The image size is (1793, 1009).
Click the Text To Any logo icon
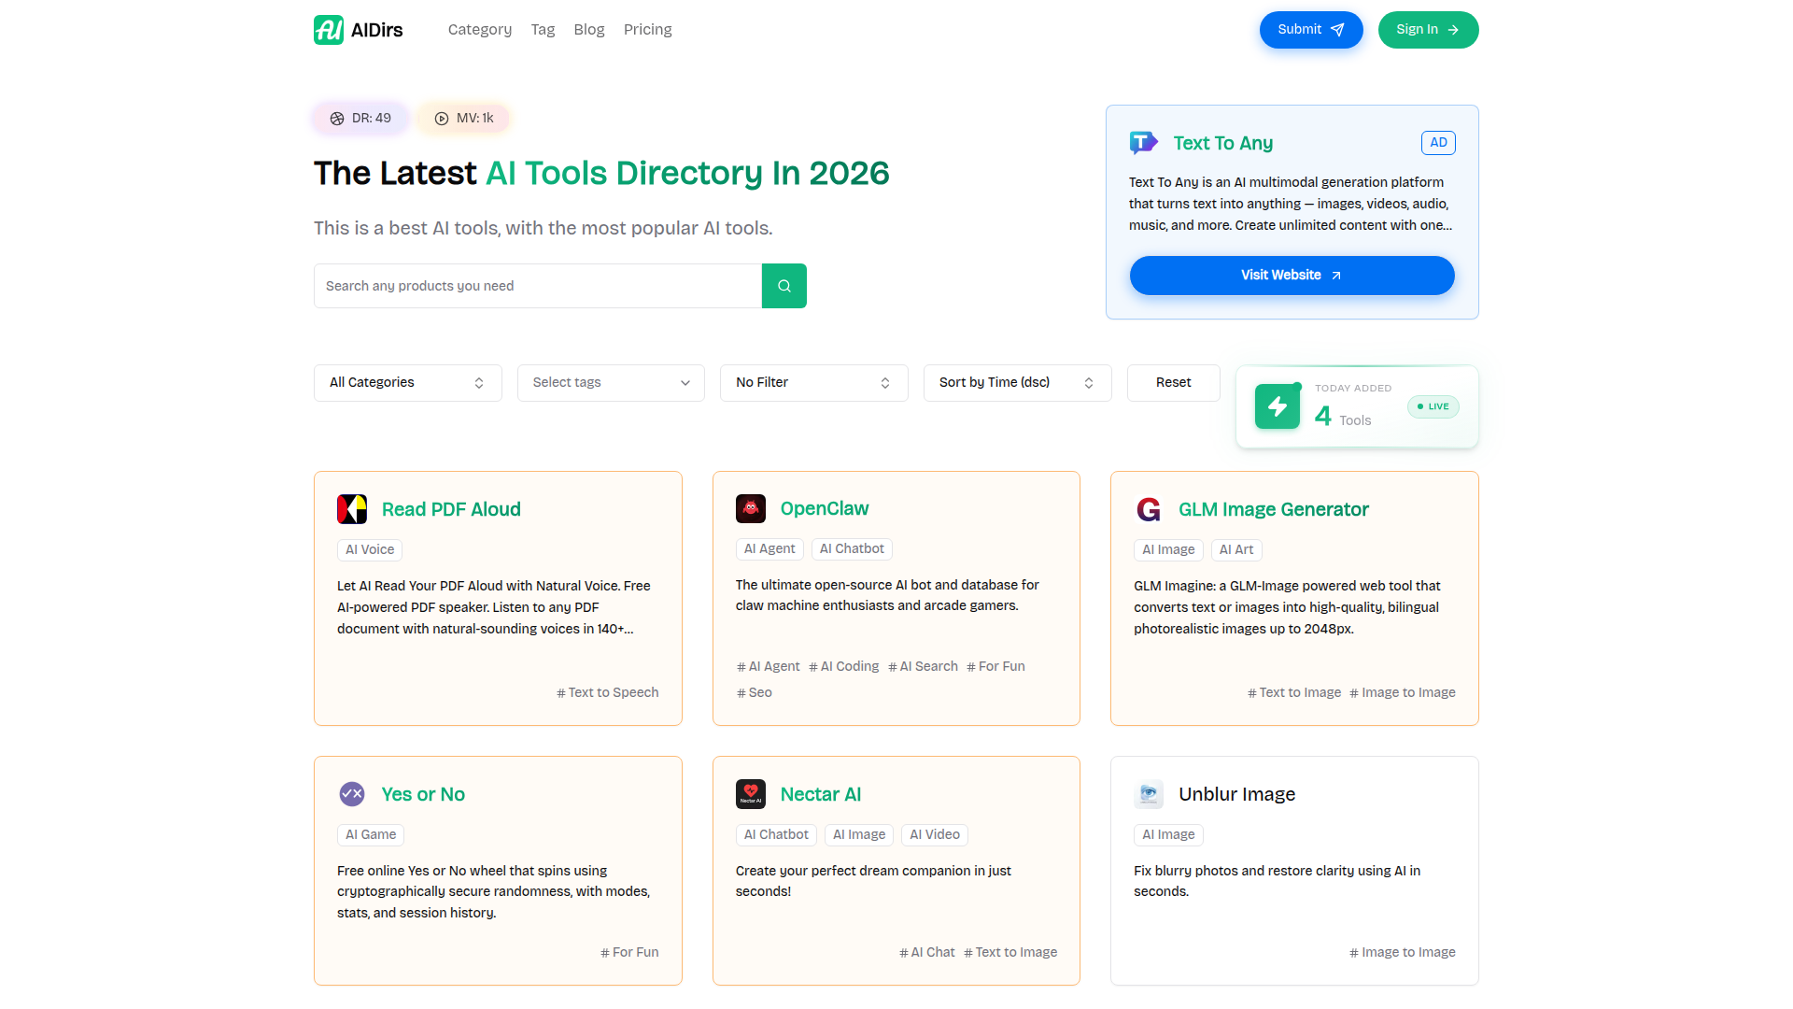(x=1143, y=143)
